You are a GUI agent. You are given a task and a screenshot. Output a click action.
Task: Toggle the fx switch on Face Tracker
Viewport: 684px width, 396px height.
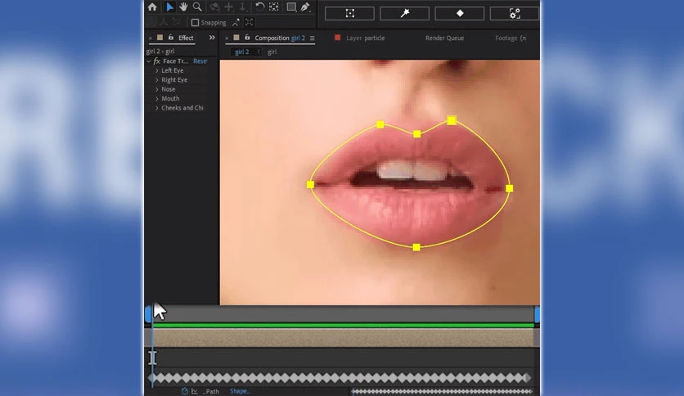157,61
